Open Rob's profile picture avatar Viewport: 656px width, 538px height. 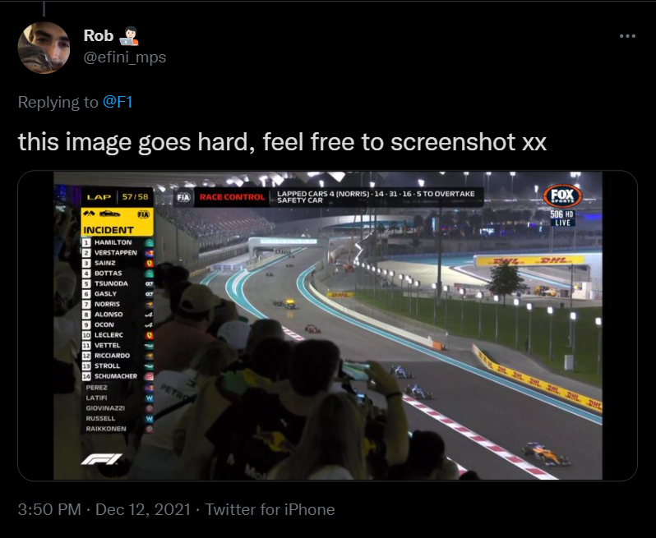click(x=44, y=48)
